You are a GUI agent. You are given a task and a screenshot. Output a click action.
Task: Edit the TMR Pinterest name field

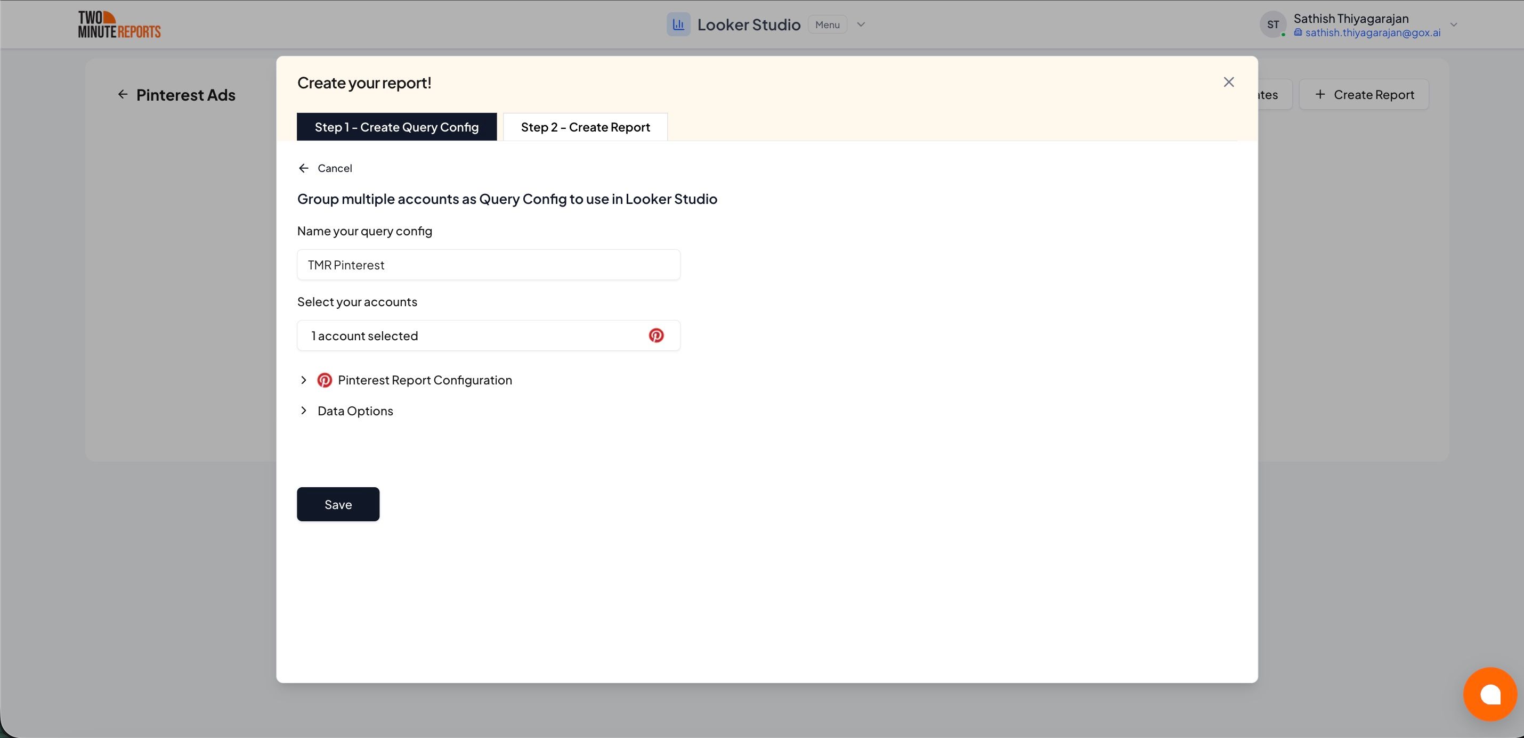pos(489,264)
